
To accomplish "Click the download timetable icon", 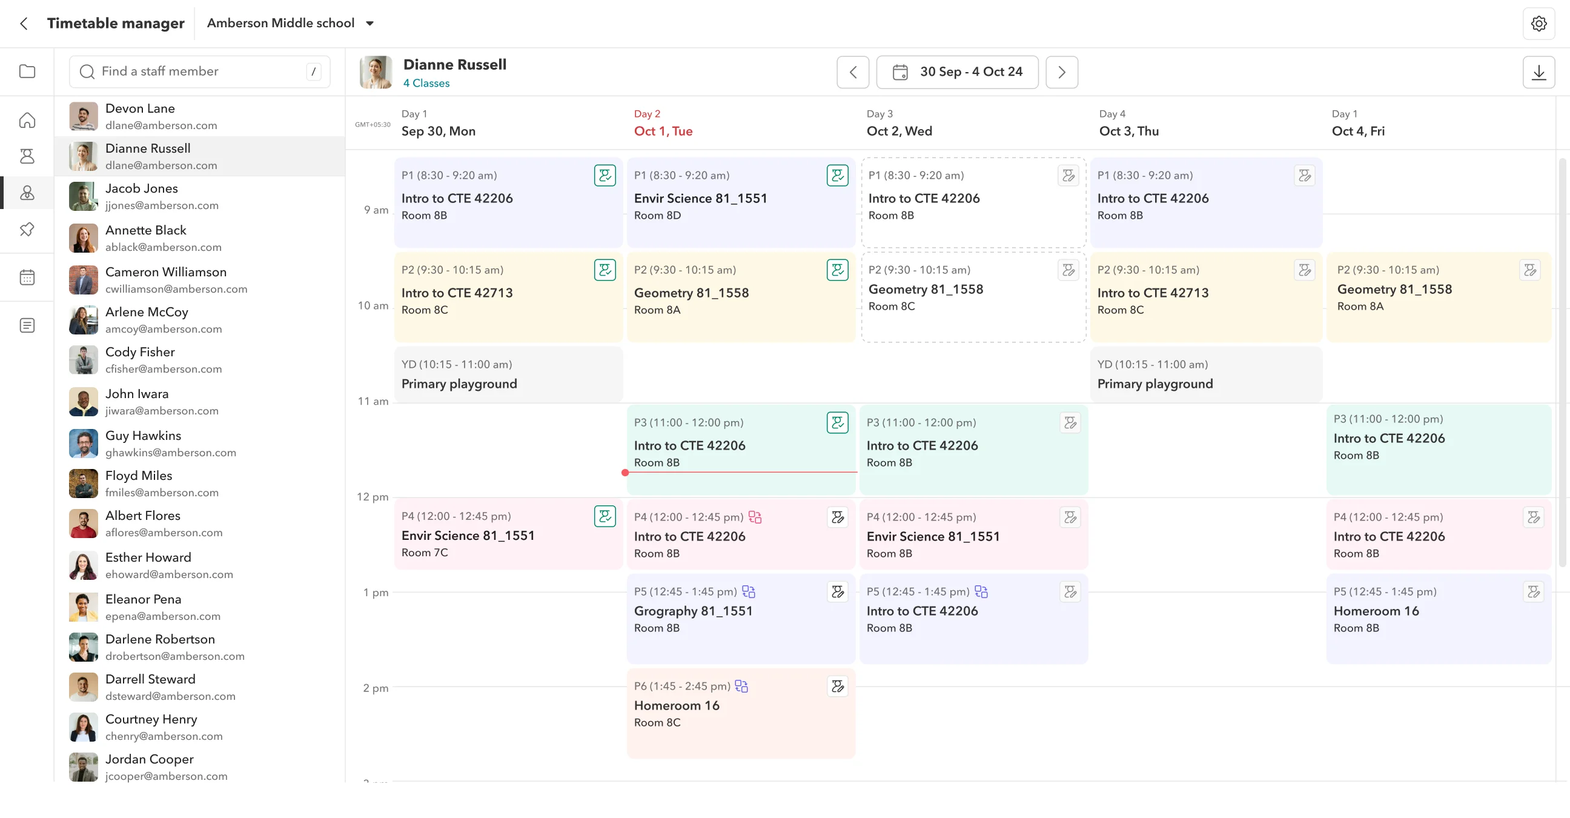I will point(1539,72).
